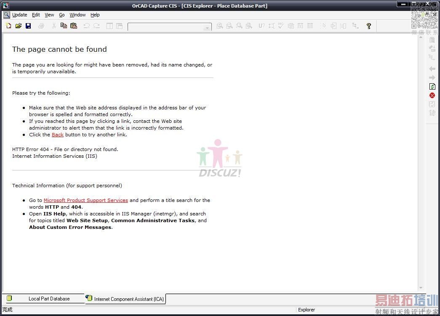Viewport: 440px width, 316px height.
Task: Click the Forward arrow in side toolbar
Action: [x=432, y=78]
